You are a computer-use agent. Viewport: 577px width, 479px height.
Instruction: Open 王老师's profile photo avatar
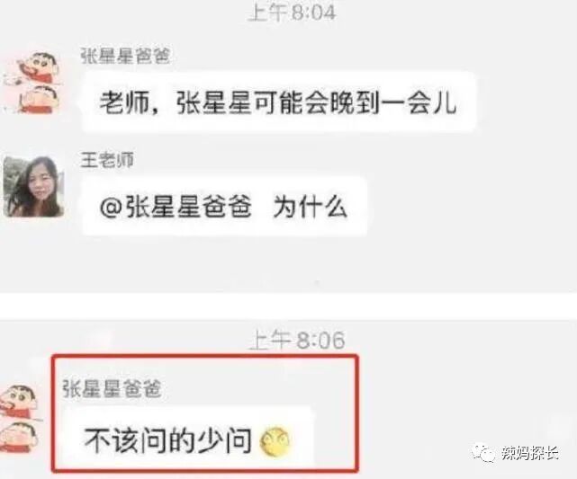click(34, 186)
